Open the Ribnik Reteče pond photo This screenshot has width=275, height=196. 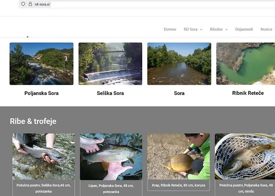click(246, 64)
